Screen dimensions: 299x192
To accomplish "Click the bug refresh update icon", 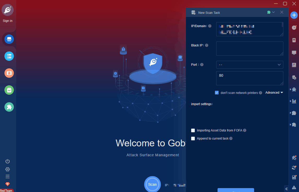I will tap(294, 158).
